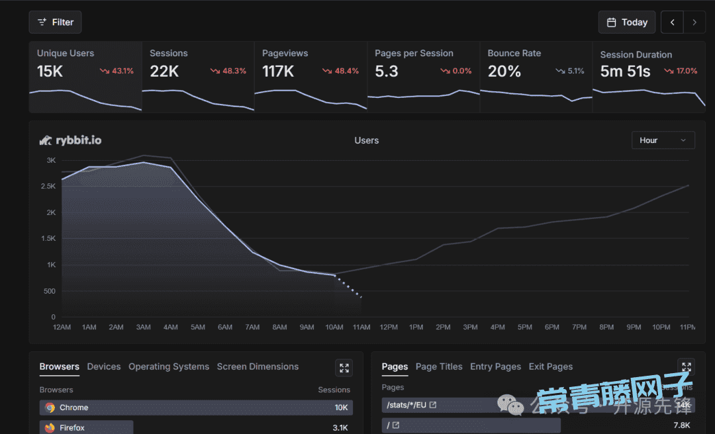Open external link for /stats/*/EU
Image resolution: width=715 pixels, height=434 pixels.
point(433,405)
